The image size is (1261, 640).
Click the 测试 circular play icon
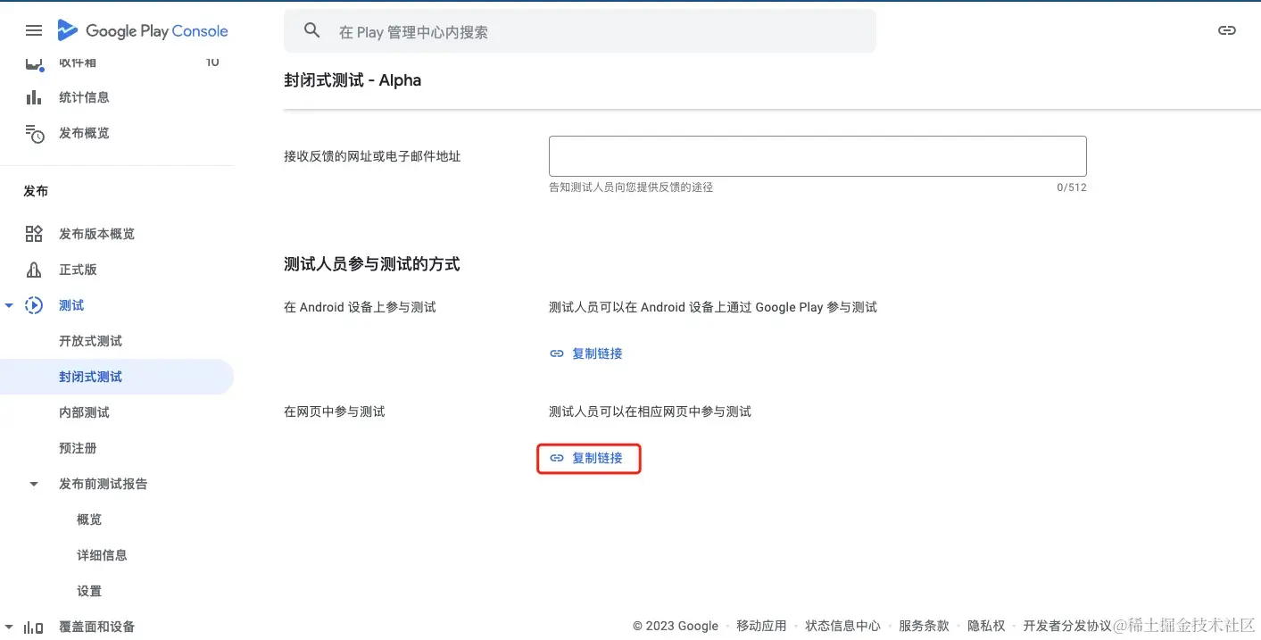pos(34,305)
